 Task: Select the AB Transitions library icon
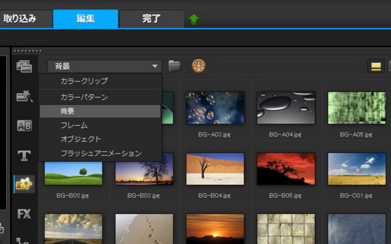(x=24, y=126)
